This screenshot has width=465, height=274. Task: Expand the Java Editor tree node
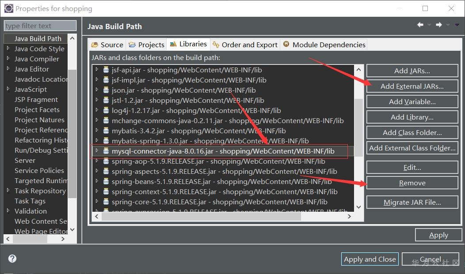[8, 68]
